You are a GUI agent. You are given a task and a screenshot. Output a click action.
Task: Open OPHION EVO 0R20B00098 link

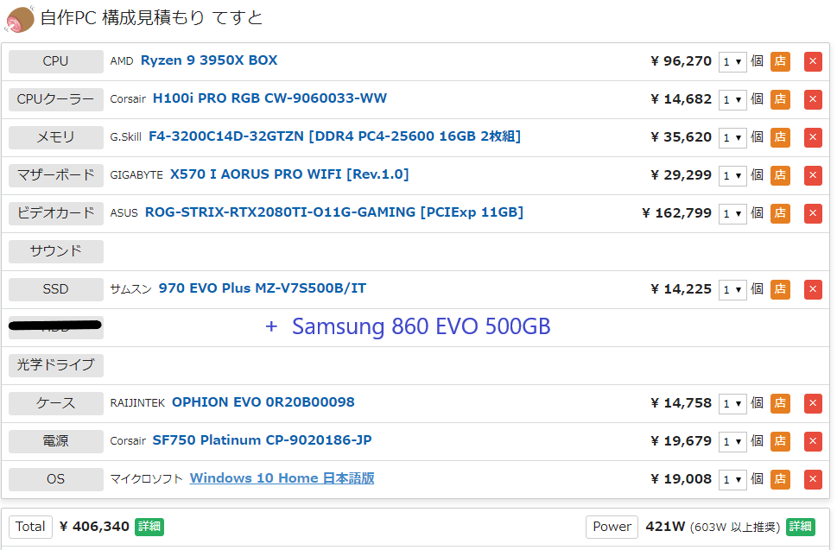[x=263, y=402]
